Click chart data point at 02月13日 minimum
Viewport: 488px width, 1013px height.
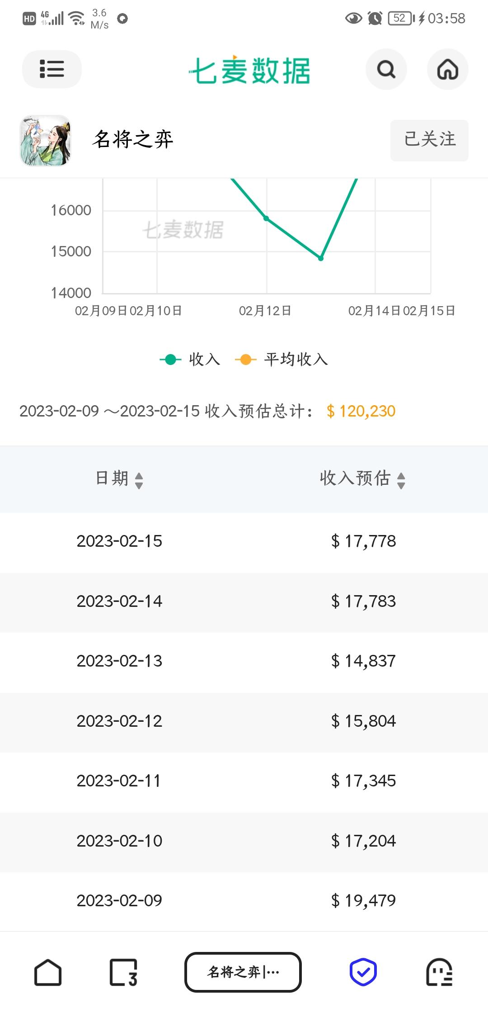coord(321,258)
